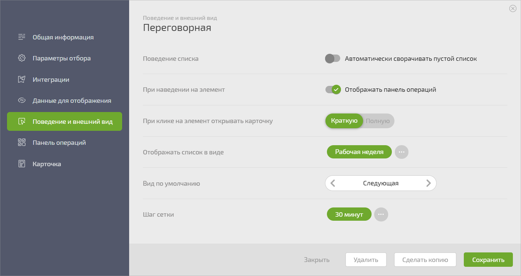Save settings with the Сохранить button
The image size is (521, 276).
tap(488, 260)
